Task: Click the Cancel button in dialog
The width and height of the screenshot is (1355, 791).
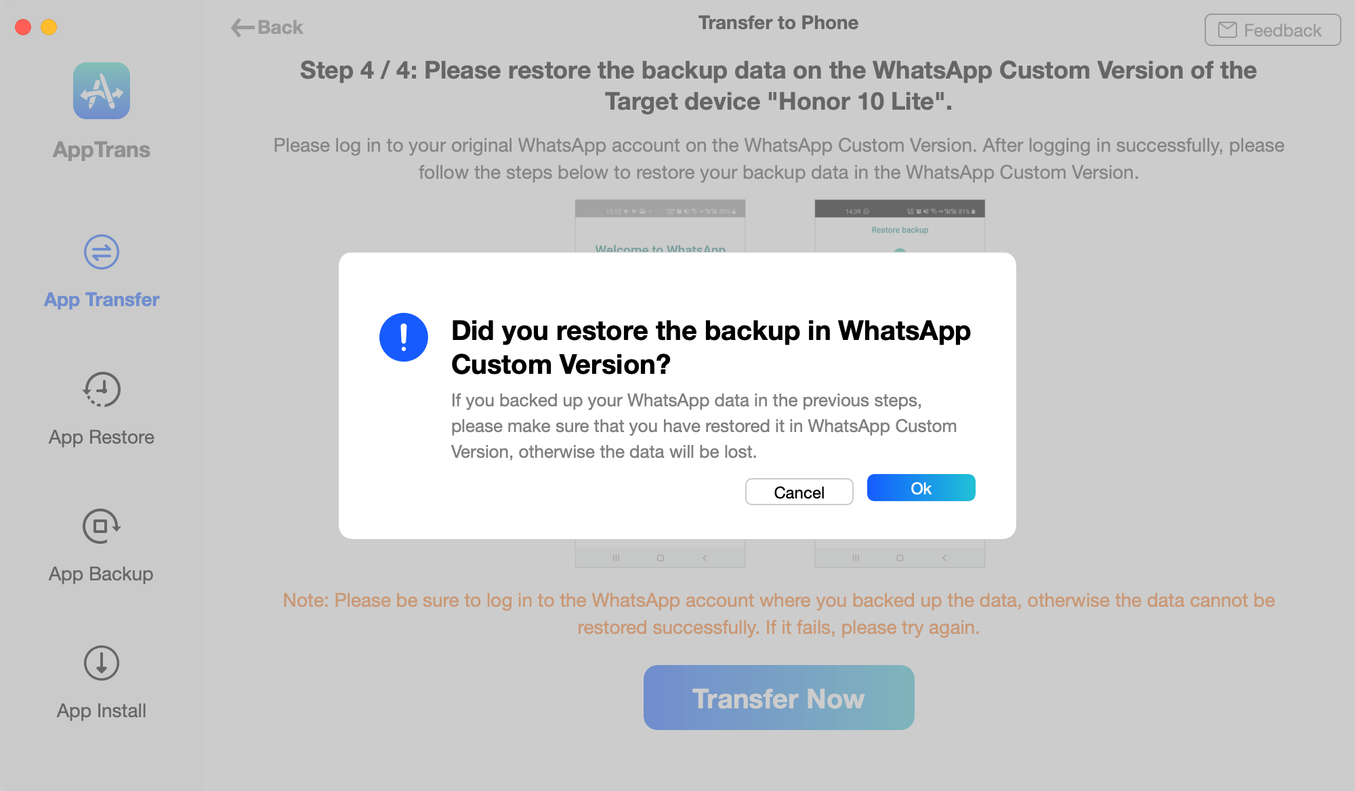Action: coord(799,490)
